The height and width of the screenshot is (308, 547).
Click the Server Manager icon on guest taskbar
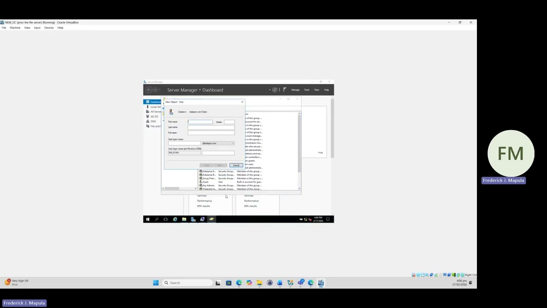193,219
